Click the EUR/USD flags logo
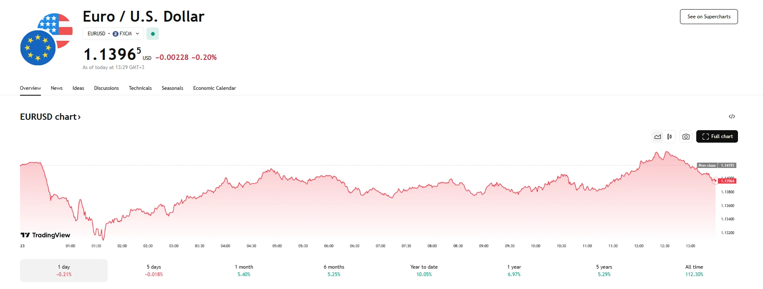This screenshot has height=289, width=763. click(x=46, y=39)
